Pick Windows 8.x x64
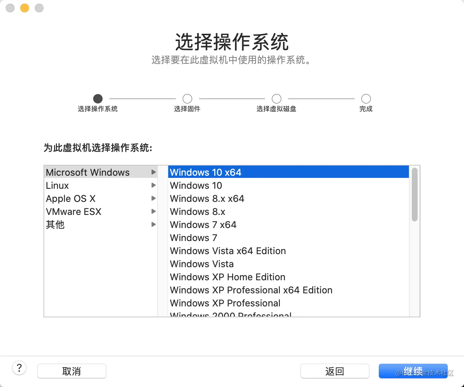This screenshot has height=387, width=464. [289, 198]
